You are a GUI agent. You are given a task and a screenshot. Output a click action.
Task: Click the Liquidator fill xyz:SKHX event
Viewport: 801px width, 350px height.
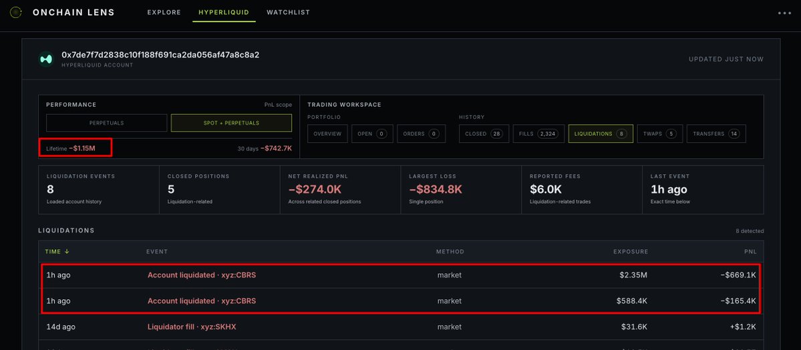click(x=192, y=327)
